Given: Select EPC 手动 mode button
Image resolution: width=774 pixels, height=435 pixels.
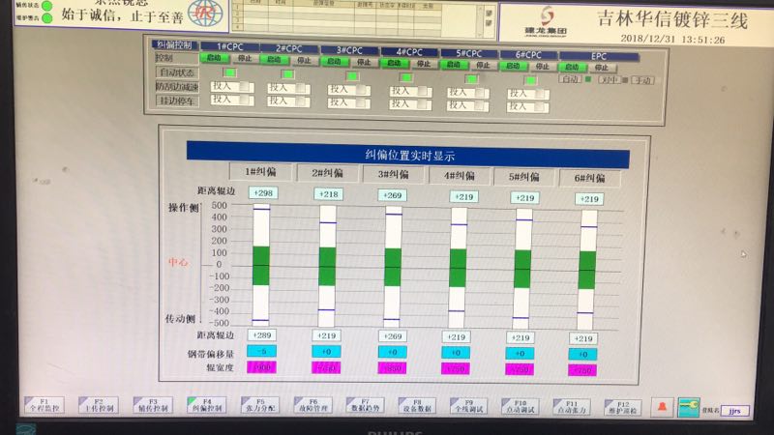Looking at the screenshot, I should (x=642, y=80).
